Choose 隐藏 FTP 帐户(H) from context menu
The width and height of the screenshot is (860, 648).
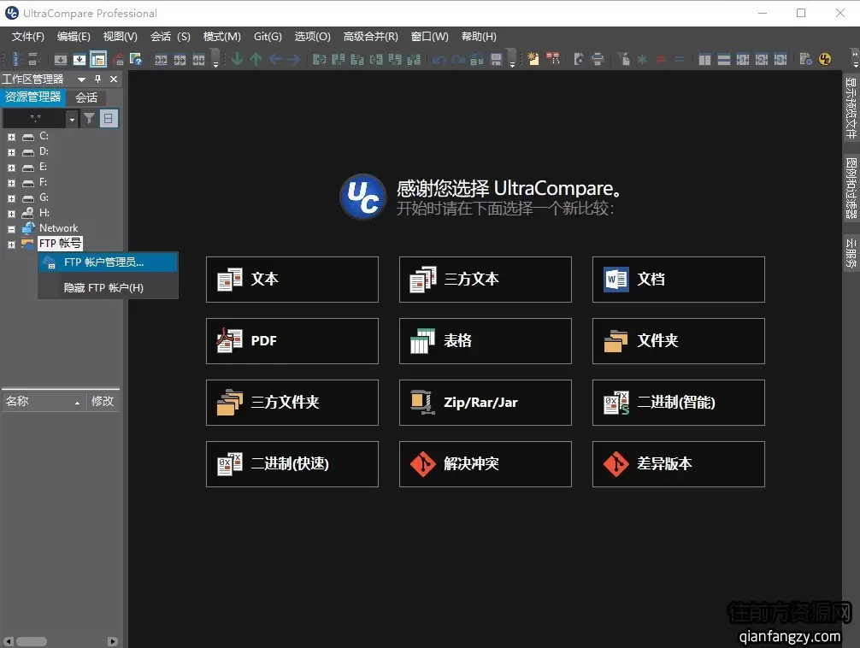click(108, 287)
